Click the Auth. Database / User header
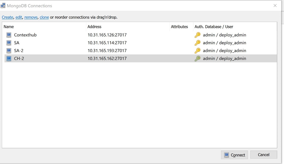284x164 pixels. (x=214, y=27)
